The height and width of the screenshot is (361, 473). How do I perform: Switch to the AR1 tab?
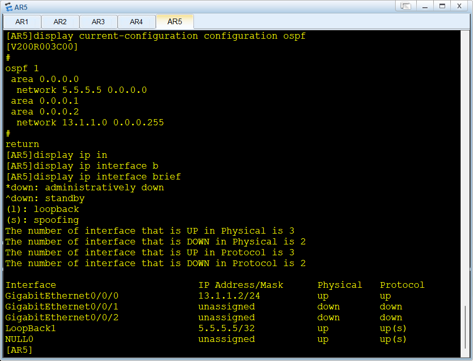click(22, 22)
